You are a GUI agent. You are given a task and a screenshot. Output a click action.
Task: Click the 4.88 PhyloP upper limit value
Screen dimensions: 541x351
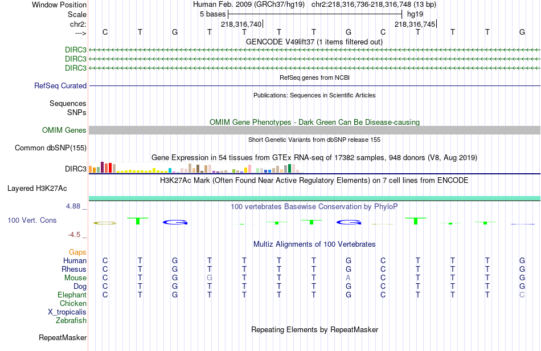tap(73, 206)
